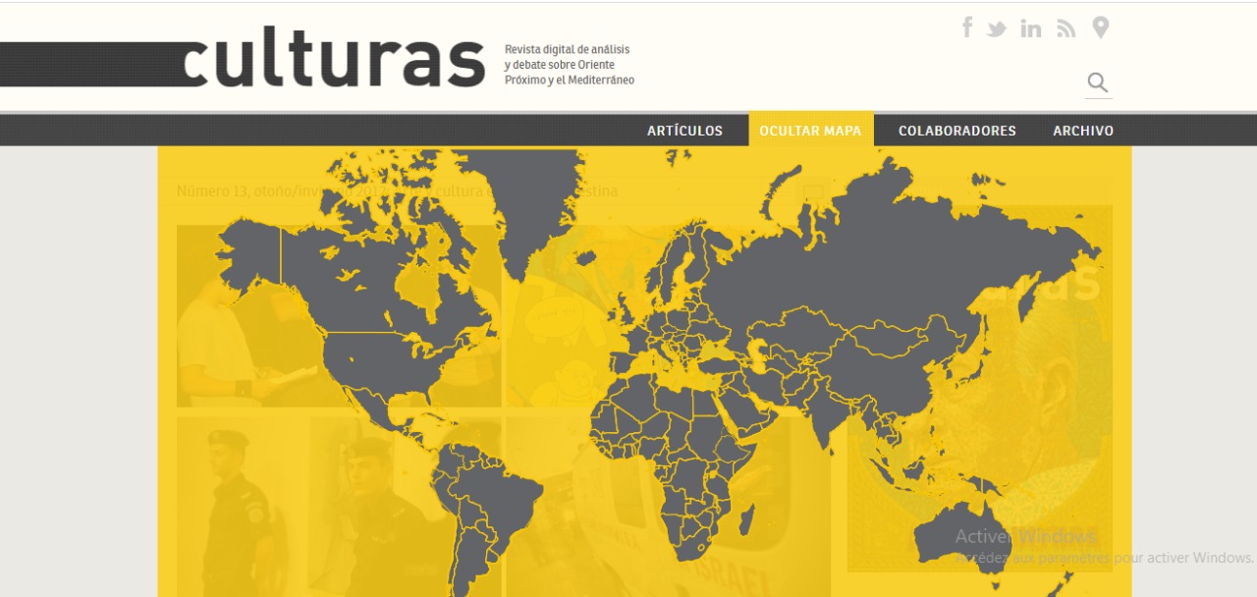
Task: Choose Brazil on the world map
Action: 491,491
